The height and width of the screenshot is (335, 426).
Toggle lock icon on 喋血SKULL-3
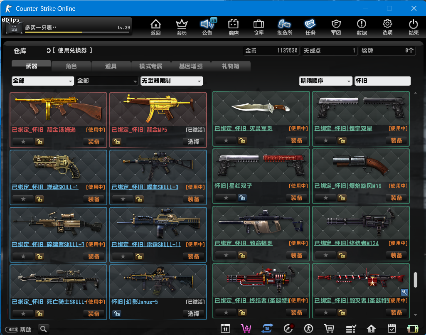(139, 199)
